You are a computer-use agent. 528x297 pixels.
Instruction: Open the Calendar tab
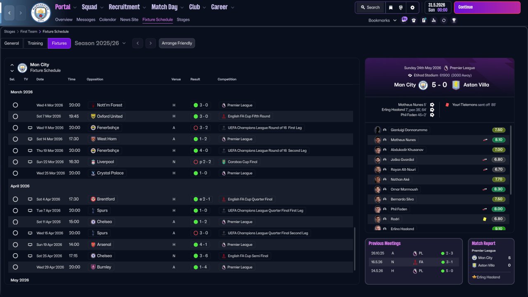108,19
